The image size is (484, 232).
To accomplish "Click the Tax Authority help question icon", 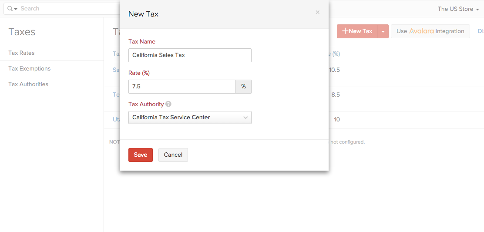I will 168,104.
